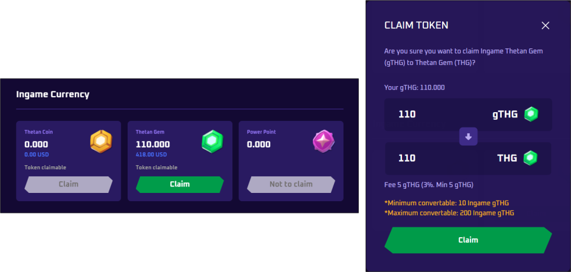Click the Your gTHG balance text
This screenshot has height=272, width=571.
pos(414,87)
